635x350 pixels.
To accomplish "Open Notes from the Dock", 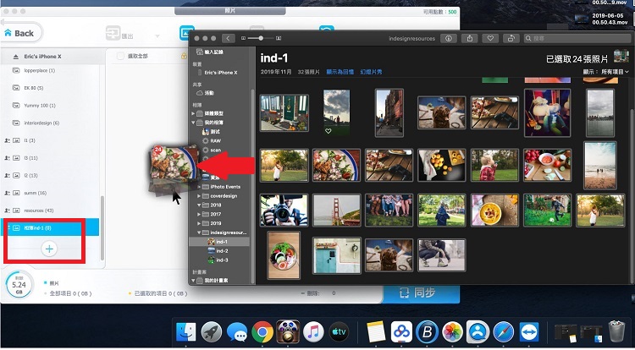I will (376, 333).
